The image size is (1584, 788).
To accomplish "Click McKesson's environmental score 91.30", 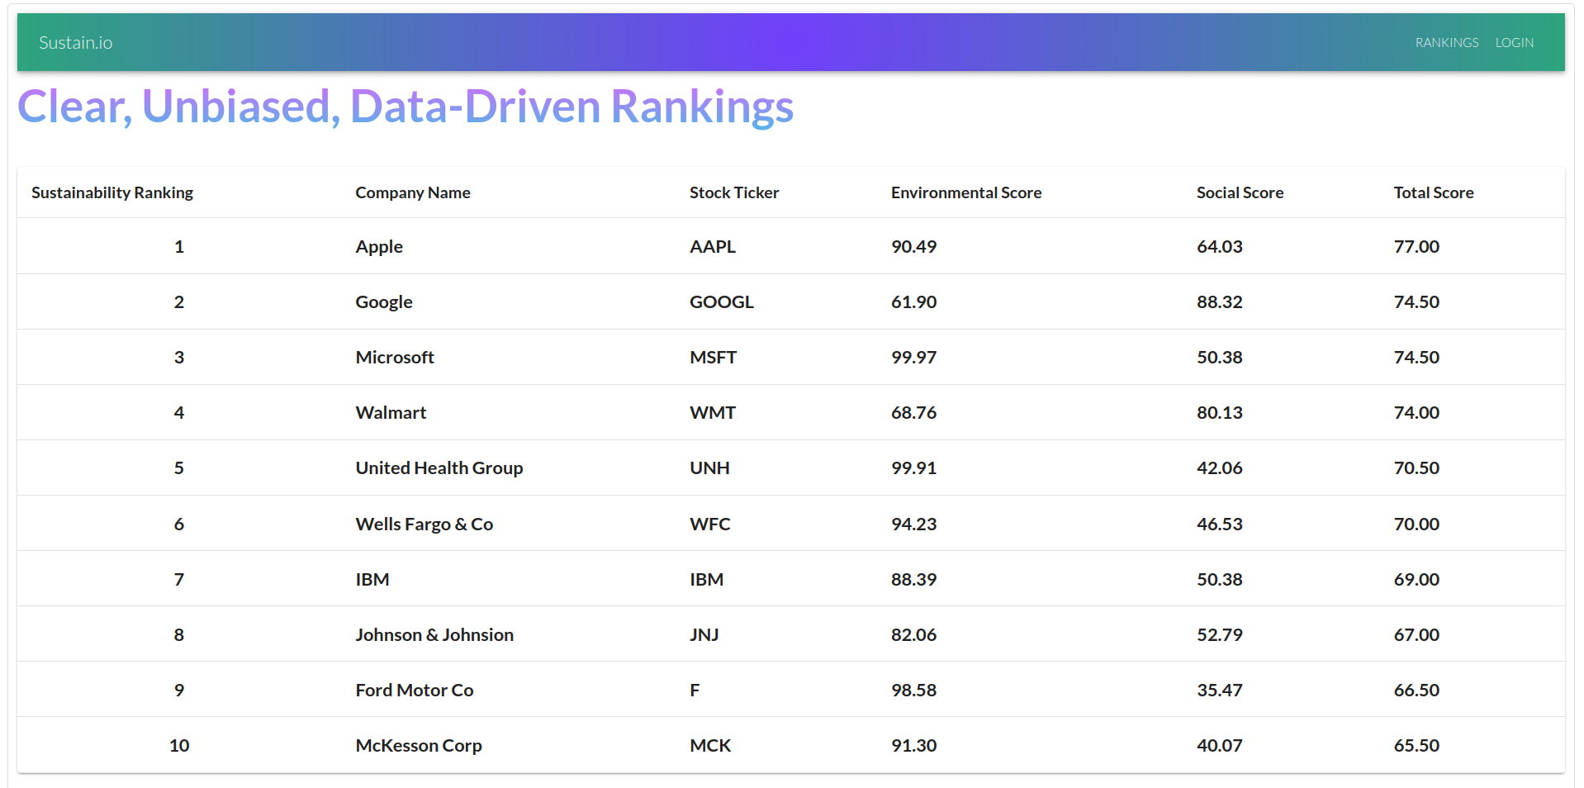I will [913, 746].
